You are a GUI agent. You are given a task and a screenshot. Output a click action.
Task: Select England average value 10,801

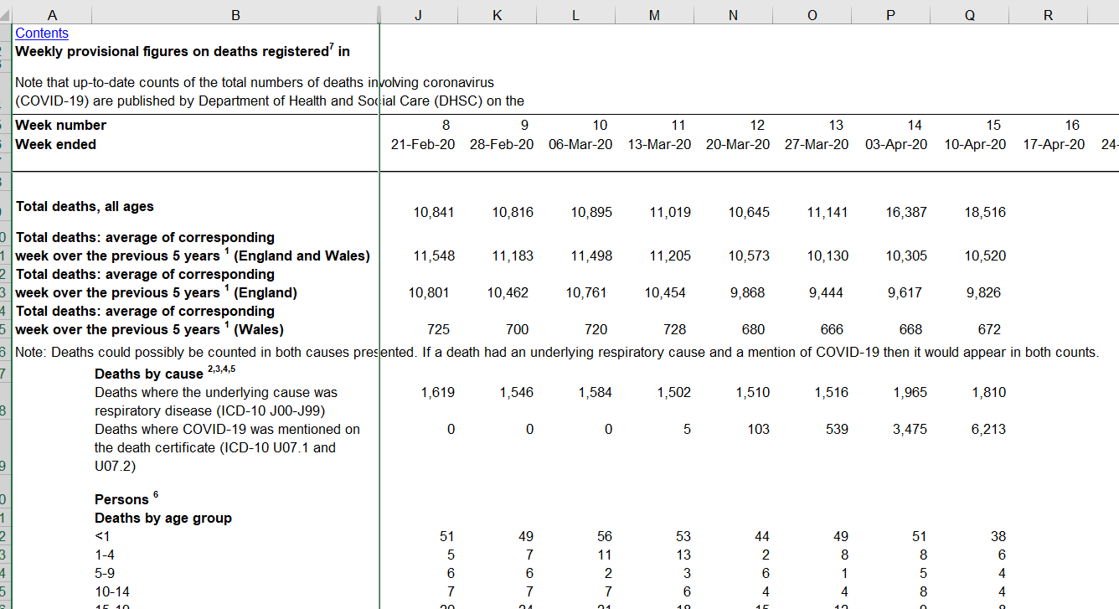click(429, 293)
